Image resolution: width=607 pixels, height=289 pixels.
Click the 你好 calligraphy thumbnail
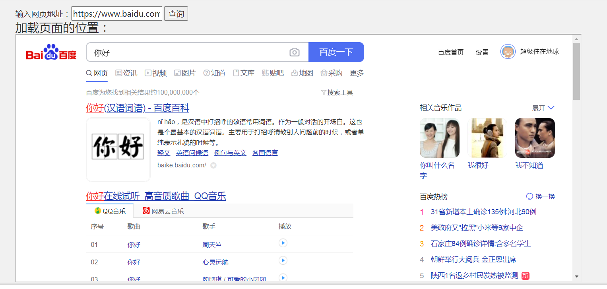coord(118,149)
